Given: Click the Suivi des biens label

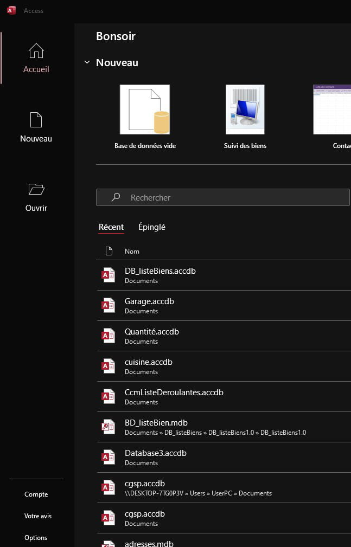Looking at the screenshot, I should pos(245,146).
